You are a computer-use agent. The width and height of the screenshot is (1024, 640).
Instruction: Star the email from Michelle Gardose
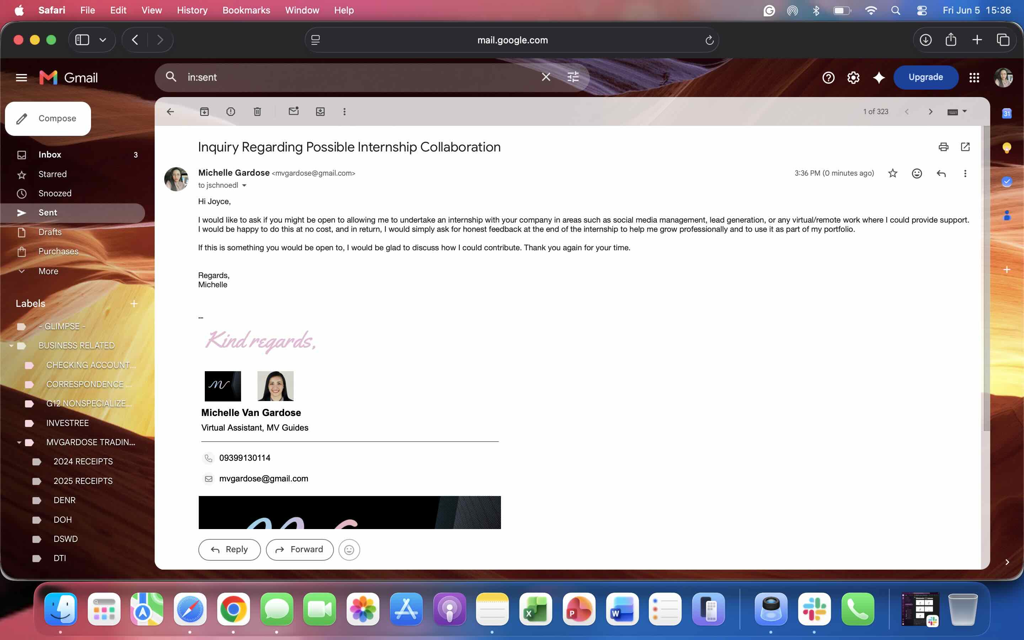892,173
